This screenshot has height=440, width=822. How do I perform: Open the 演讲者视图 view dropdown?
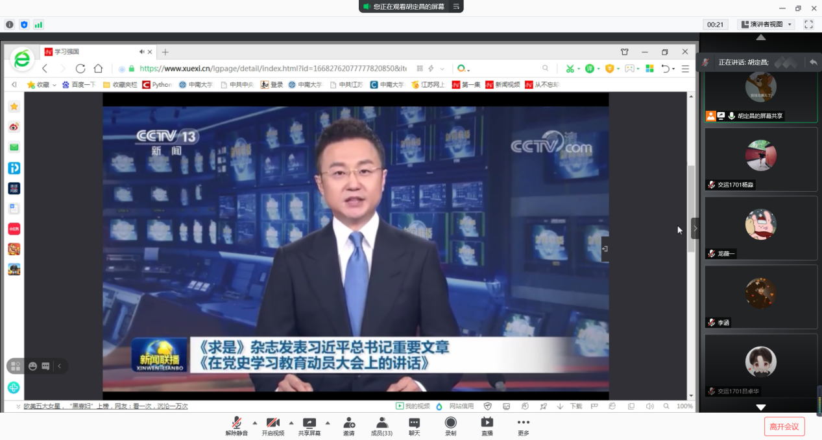(766, 25)
